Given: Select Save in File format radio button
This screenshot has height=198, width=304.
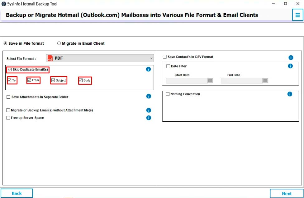Looking at the screenshot, I should 5,43.
